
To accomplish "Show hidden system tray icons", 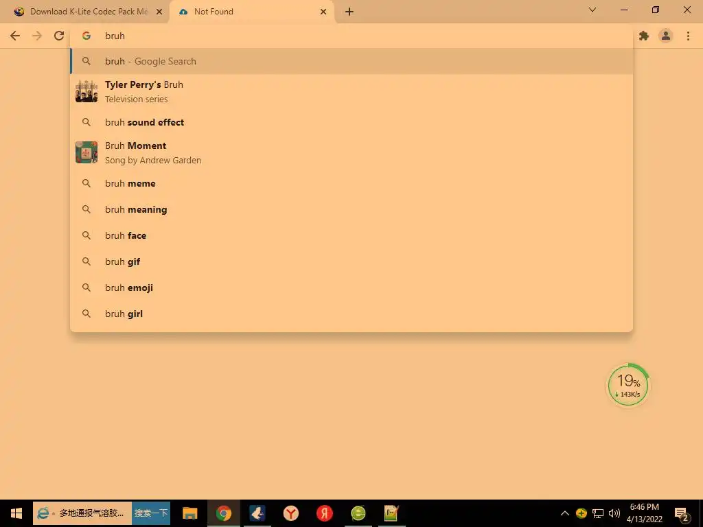I will coord(565,513).
